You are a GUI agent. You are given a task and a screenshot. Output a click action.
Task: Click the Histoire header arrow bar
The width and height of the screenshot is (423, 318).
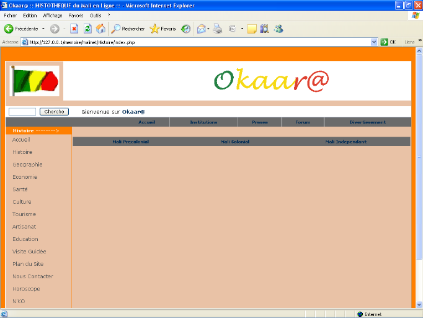coord(38,130)
